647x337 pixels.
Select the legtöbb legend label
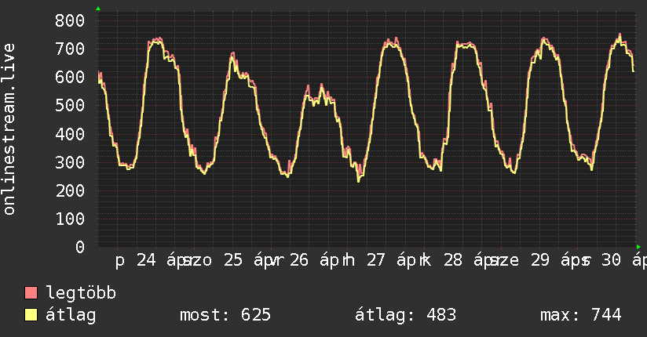point(81,293)
